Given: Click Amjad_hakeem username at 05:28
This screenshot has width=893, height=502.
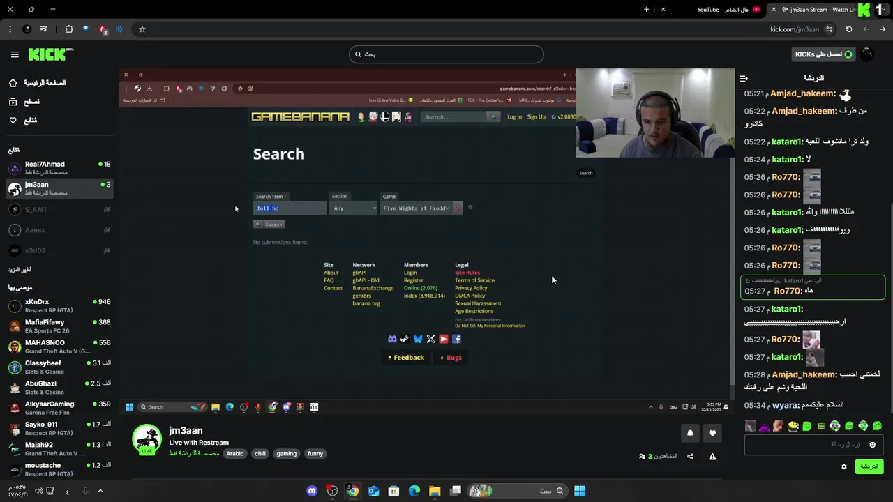Looking at the screenshot, I should (x=804, y=375).
